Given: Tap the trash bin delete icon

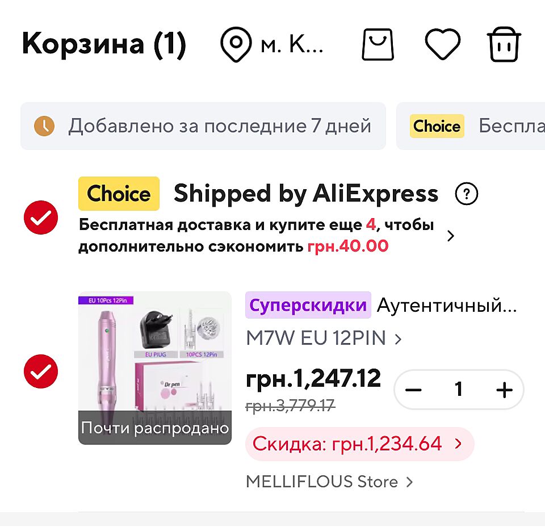Looking at the screenshot, I should pos(504,45).
